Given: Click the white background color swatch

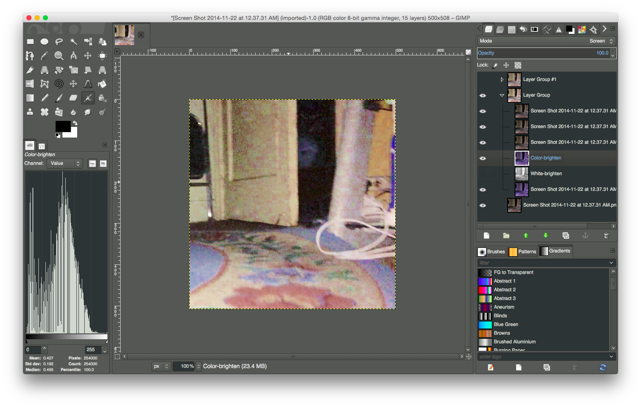Looking at the screenshot, I should pos(73,134).
